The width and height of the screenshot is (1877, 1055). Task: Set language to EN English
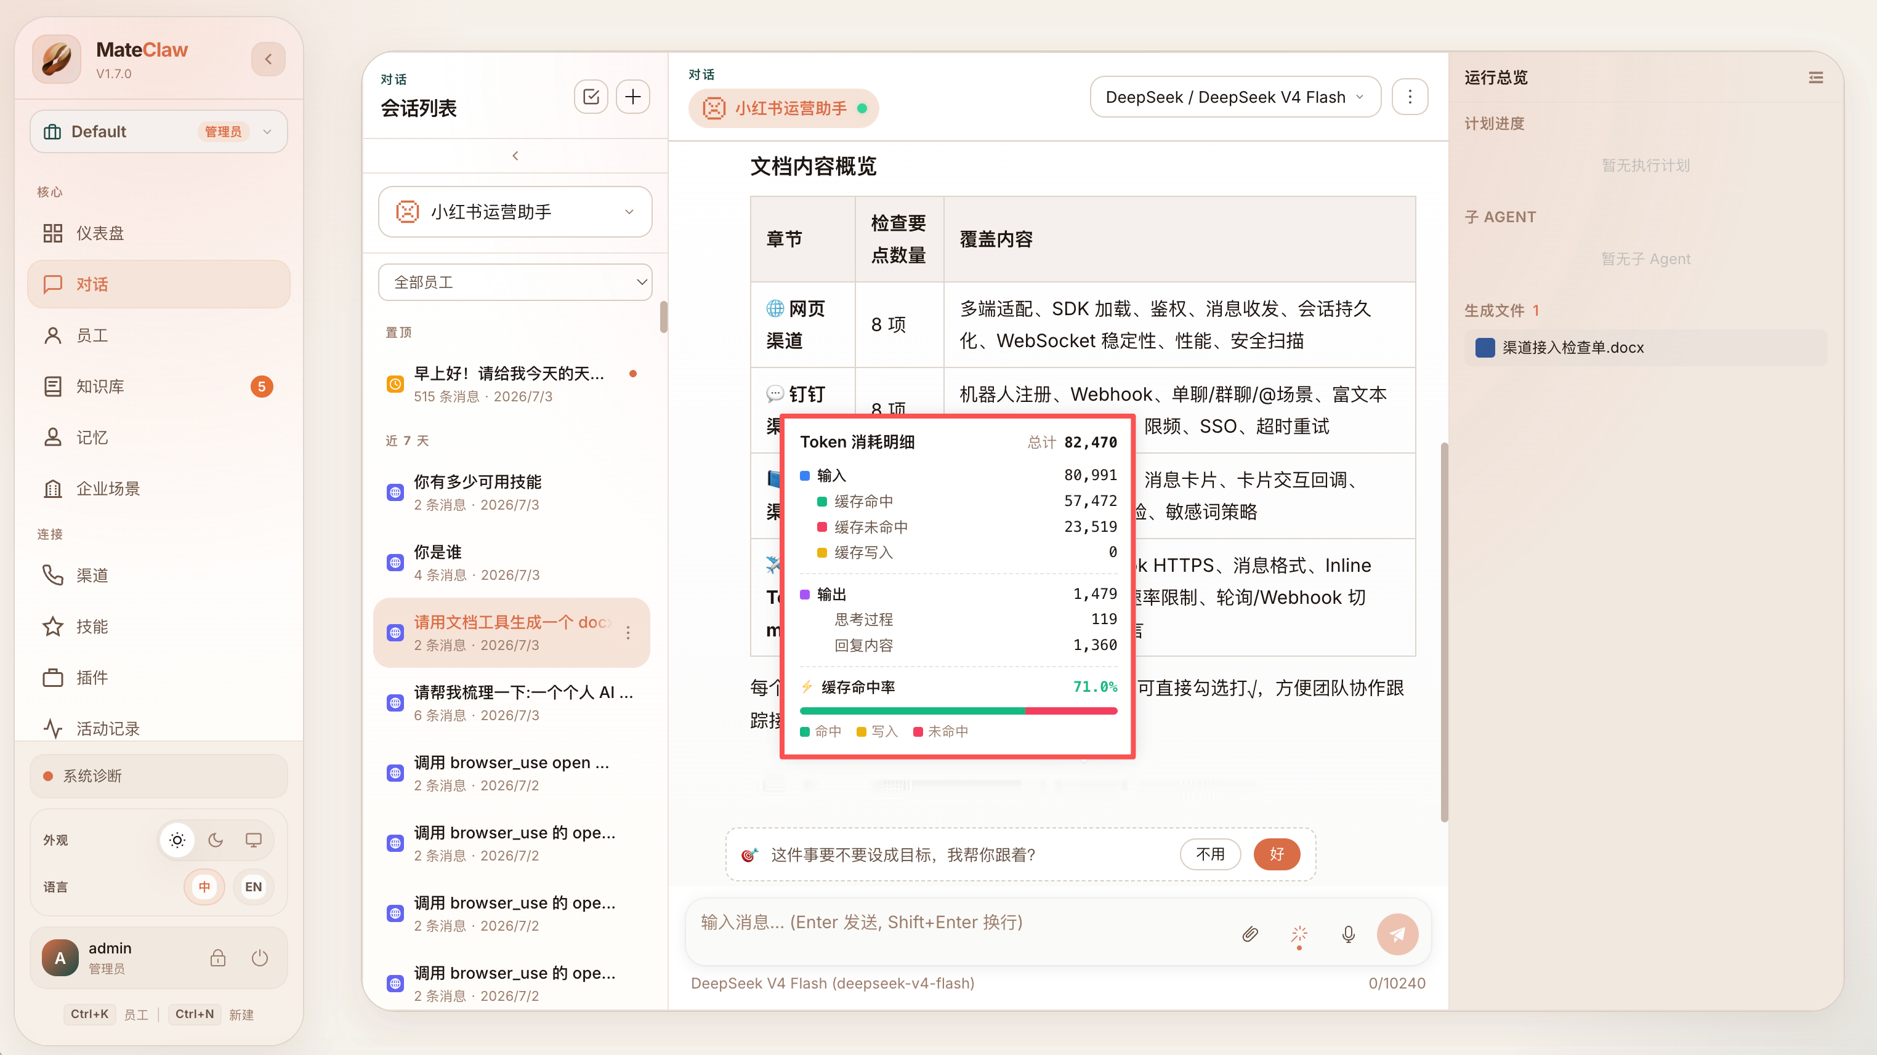[254, 887]
